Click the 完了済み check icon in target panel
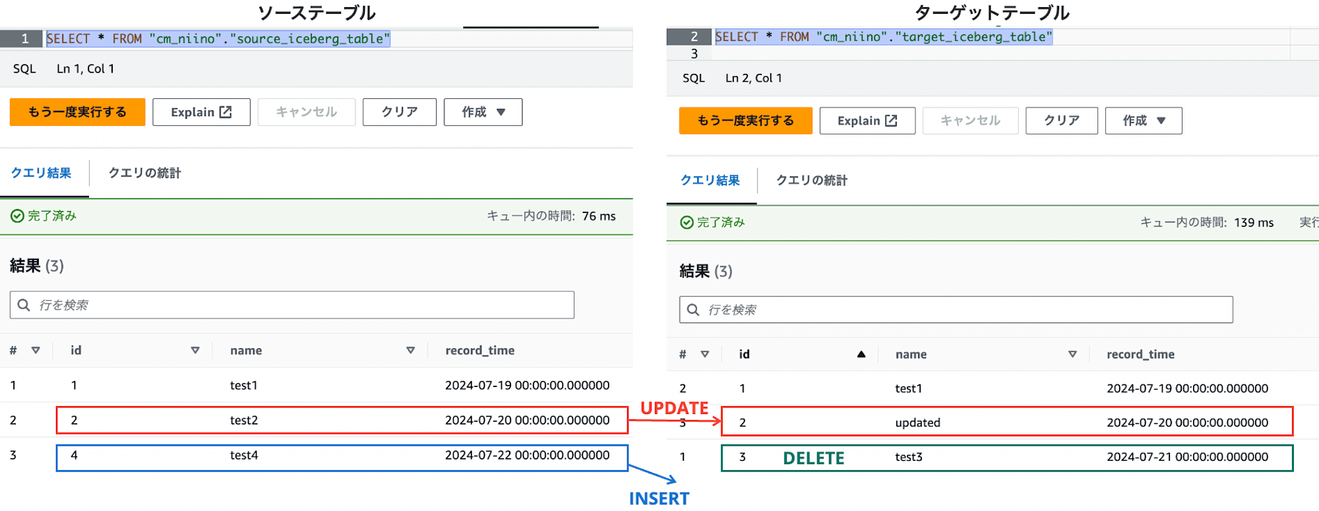This screenshot has height=511, width=1319. [x=687, y=222]
